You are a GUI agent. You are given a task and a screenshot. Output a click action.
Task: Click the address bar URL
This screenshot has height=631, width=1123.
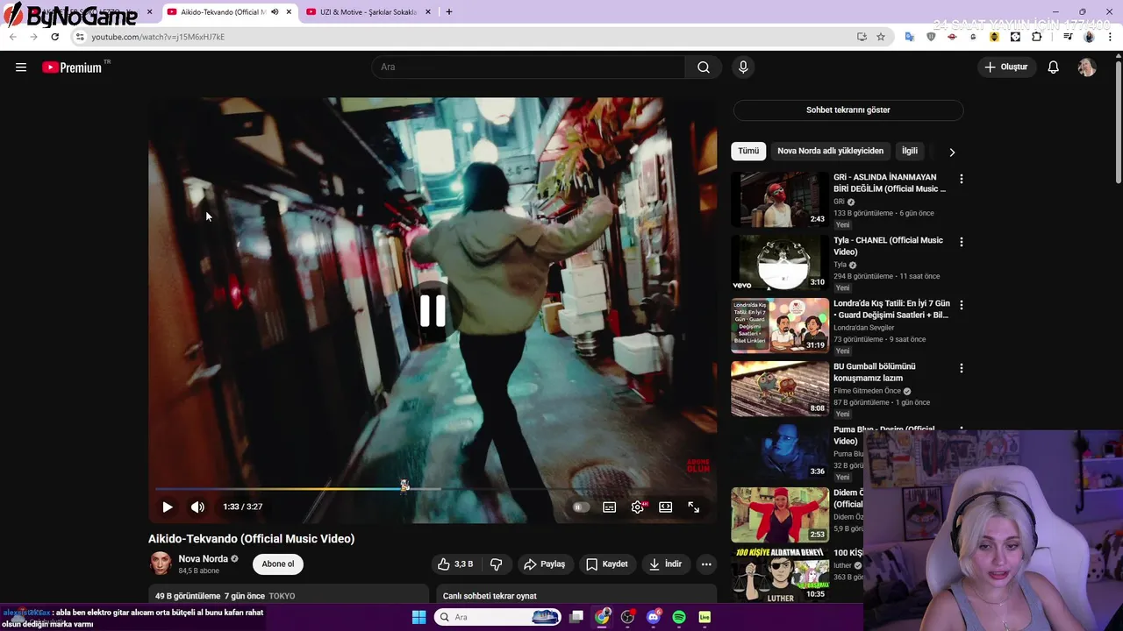click(158, 37)
